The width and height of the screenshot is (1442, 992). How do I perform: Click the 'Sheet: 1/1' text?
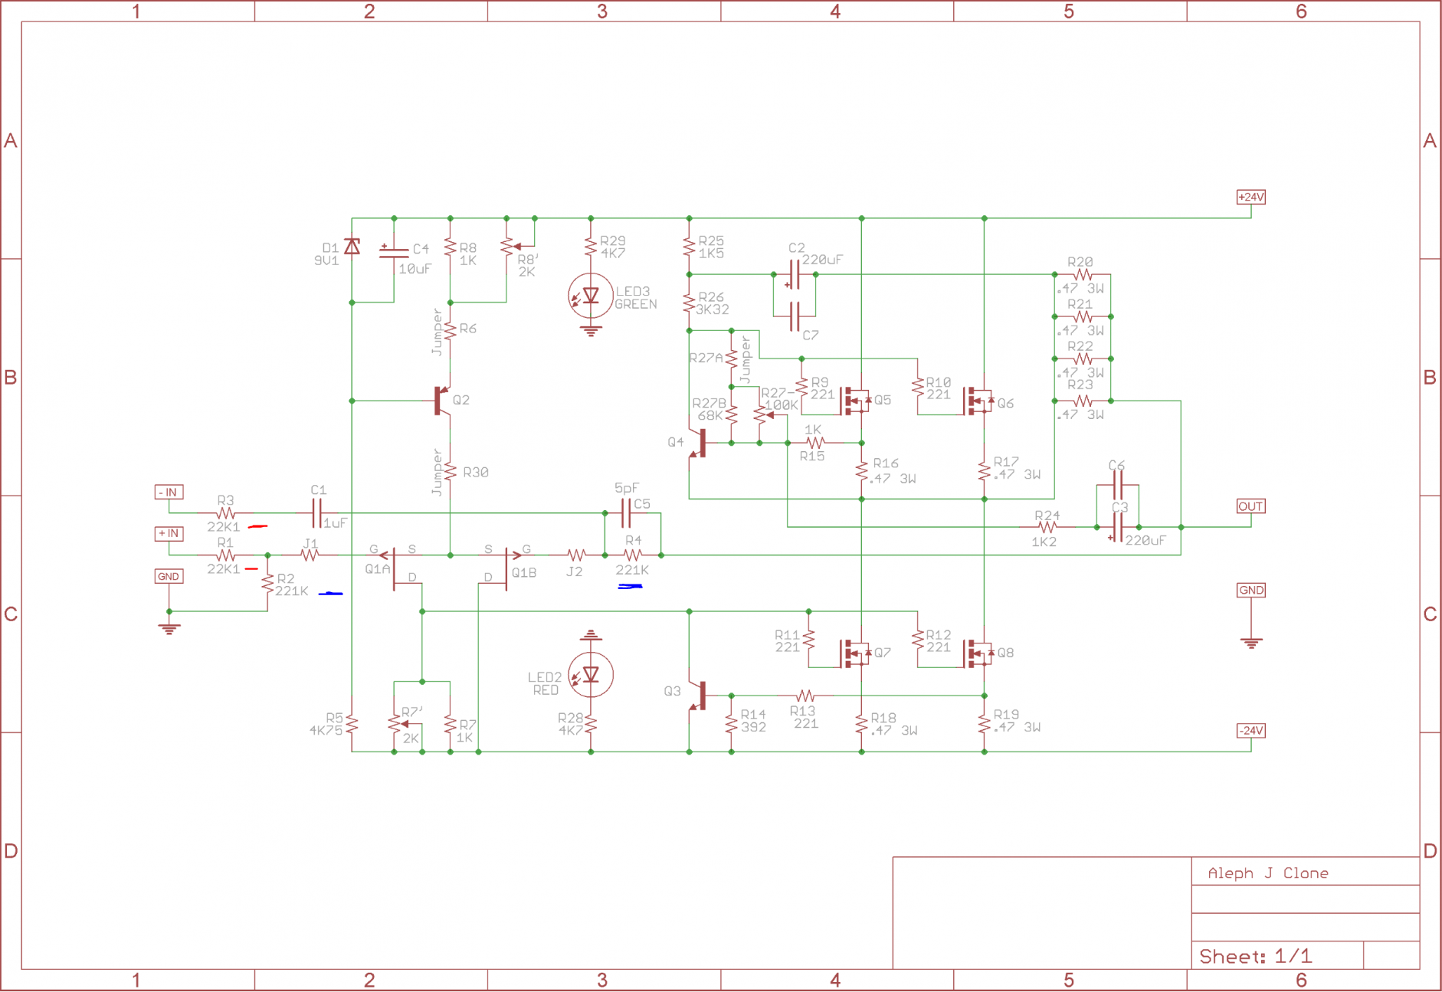click(x=1255, y=956)
